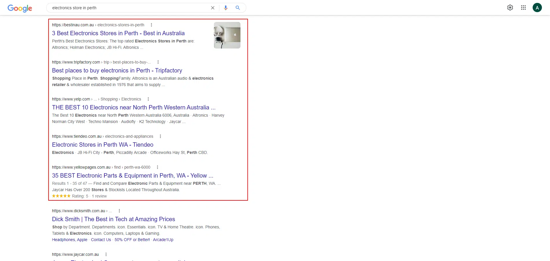Viewport: 550px width, 261px height.
Task: Click the bestinau result thumbnail image
Action: [x=227, y=35]
